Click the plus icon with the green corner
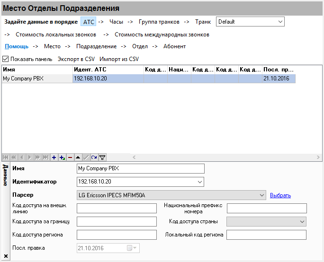The height and width of the screenshot is (262, 324). click(x=62, y=157)
